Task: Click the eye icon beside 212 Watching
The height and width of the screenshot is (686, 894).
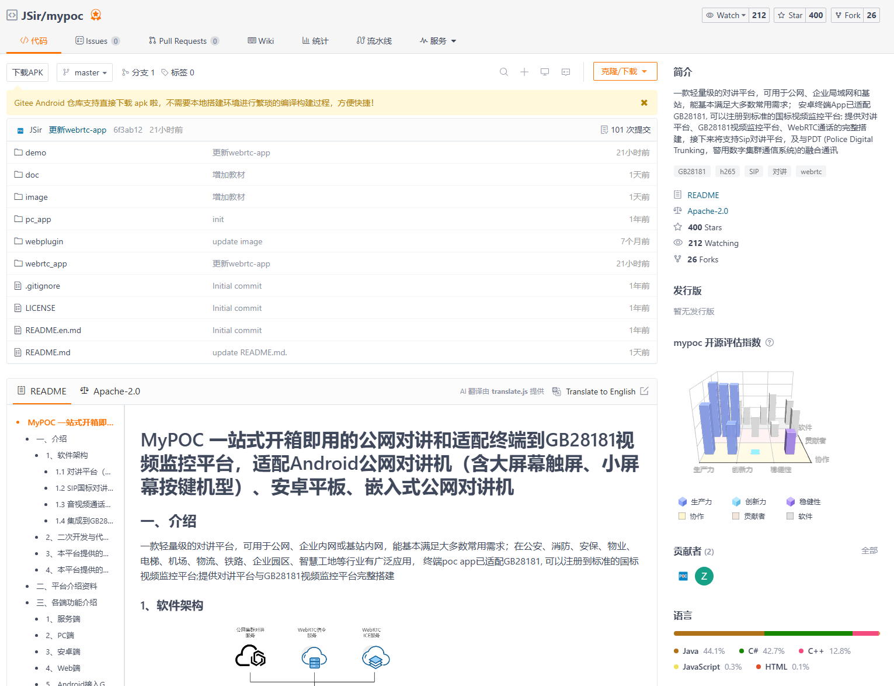Action: tap(678, 242)
